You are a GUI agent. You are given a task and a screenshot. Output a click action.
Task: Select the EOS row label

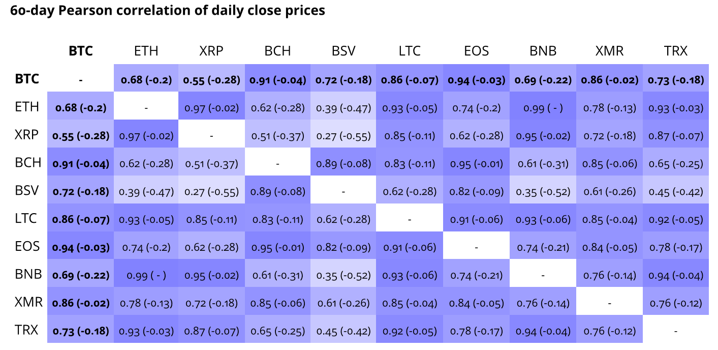pos(27,247)
